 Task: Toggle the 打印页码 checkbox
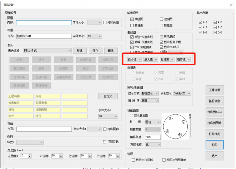coord(105,142)
